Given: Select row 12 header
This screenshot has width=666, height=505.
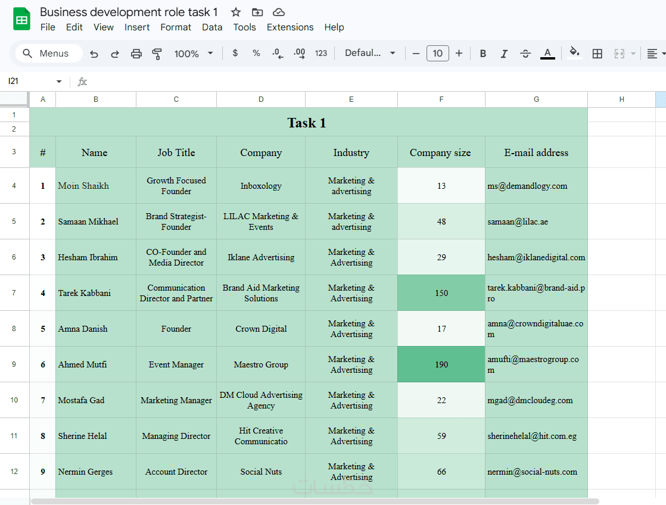Looking at the screenshot, I should click(x=14, y=472).
